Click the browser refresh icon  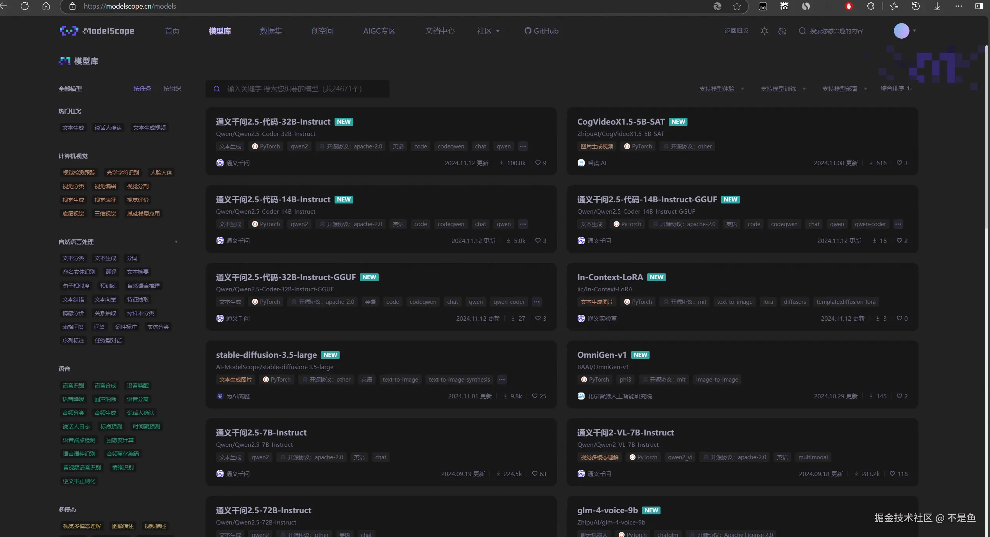(x=25, y=6)
